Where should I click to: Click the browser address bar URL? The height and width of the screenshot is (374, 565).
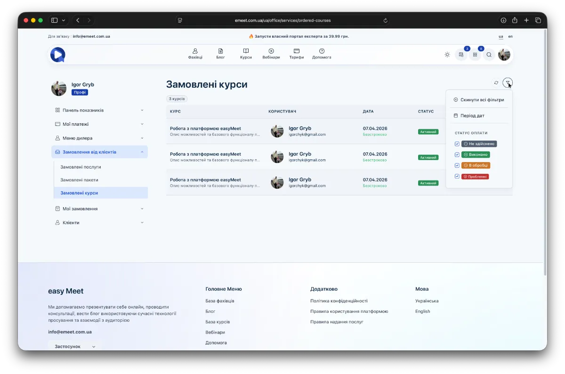pos(282,20)
